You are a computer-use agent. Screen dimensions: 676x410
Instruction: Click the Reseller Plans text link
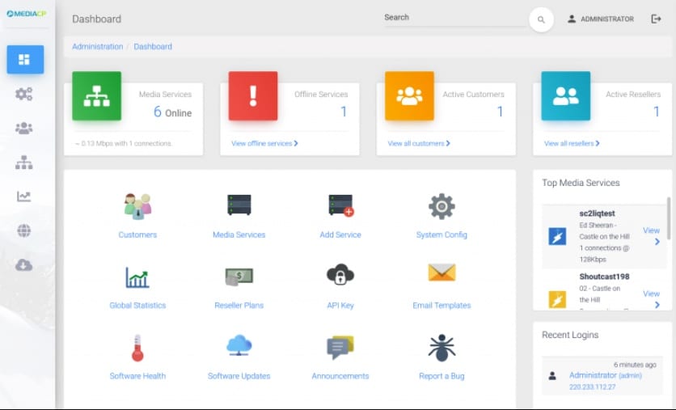[239, 306]
